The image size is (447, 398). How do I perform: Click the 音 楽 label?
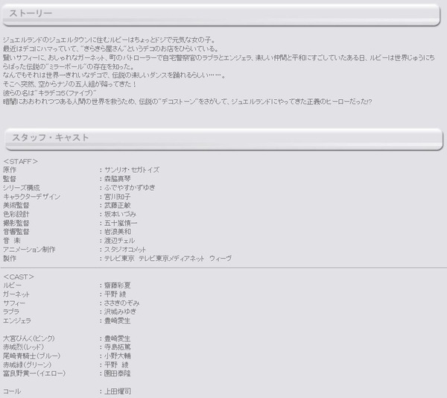coord(12,241)
